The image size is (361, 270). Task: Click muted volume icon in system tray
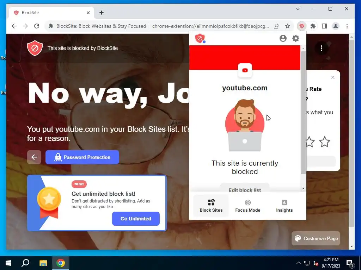point(315,263)
